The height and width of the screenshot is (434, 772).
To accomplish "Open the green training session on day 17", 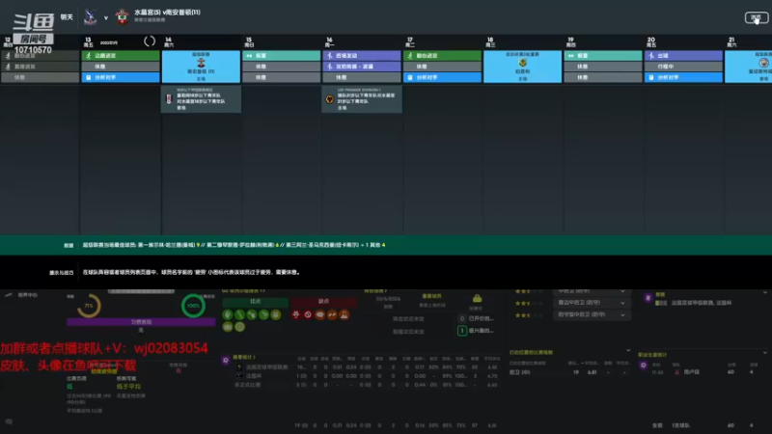I will [442, 56].
